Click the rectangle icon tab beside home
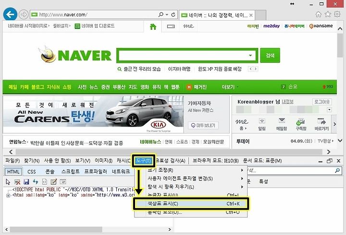 coord(171,26)
